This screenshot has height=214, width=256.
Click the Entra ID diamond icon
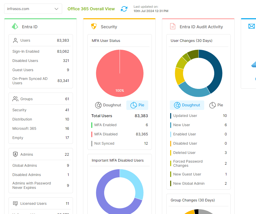(15, 26)
